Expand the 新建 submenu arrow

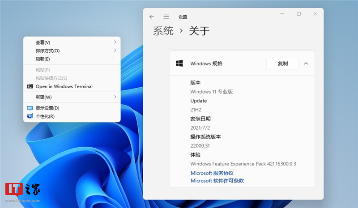click(115, 97)
